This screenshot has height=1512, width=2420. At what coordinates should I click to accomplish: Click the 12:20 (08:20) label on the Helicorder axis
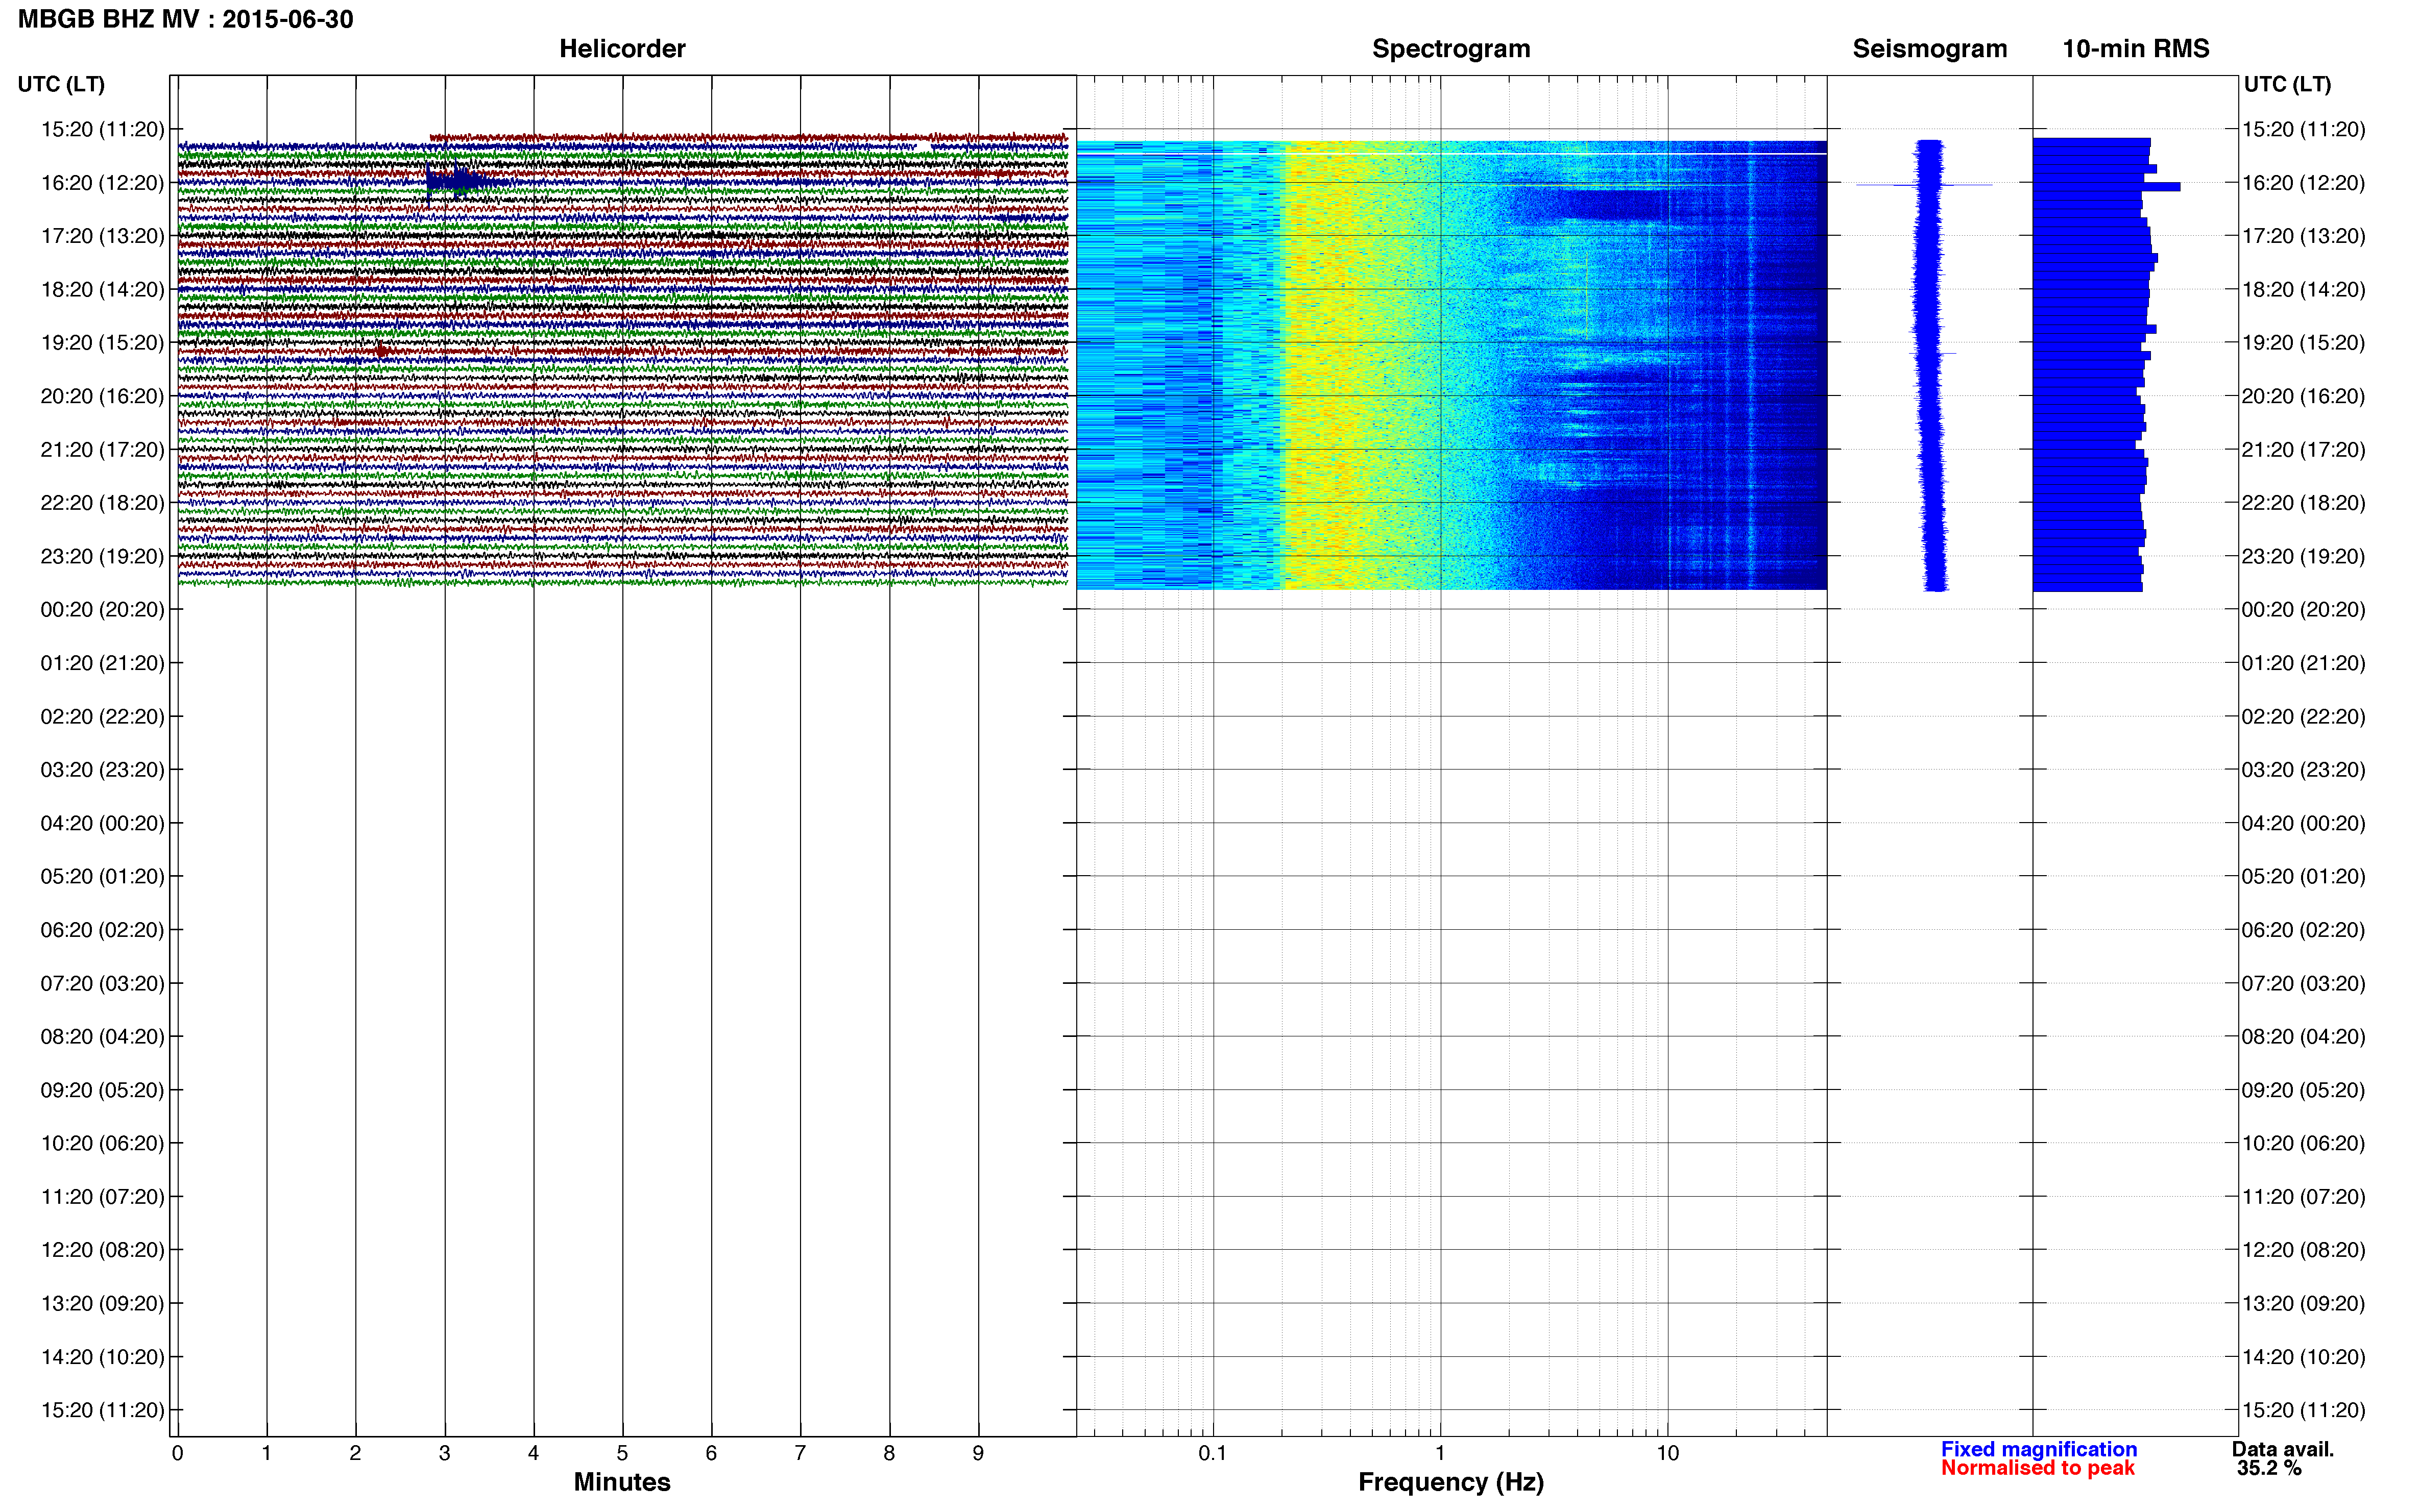[x=102, y=1250]
